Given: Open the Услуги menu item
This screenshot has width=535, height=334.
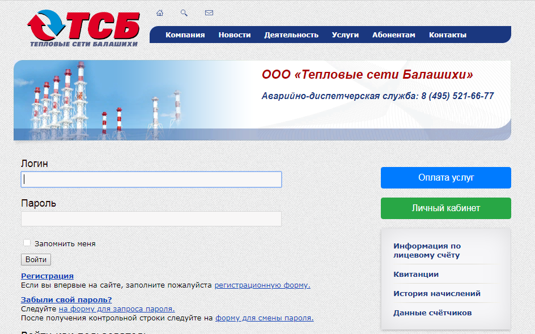Looking at the screenshot, I should [x=345, y=35].
